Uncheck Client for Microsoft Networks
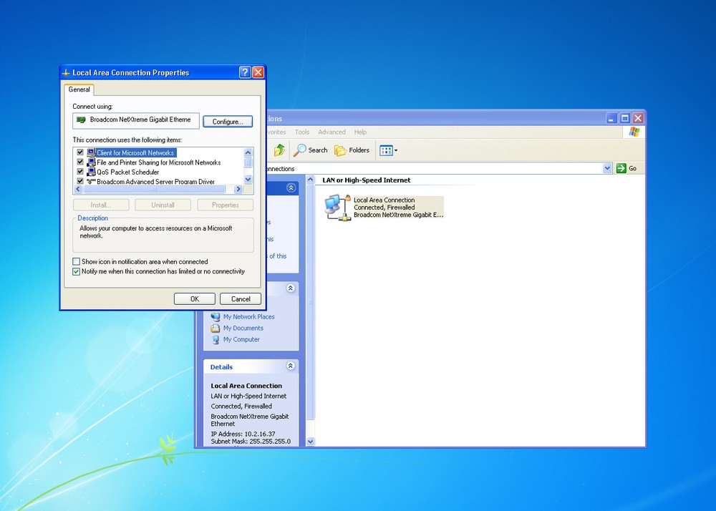This screenshot has height=511, width=716. click(x=79, y=152)
